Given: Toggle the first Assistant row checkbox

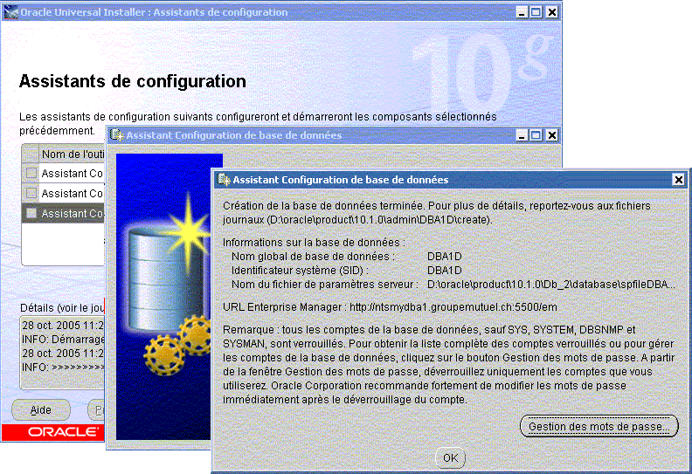Looking at the screenshot, I should tap(31, 173).
